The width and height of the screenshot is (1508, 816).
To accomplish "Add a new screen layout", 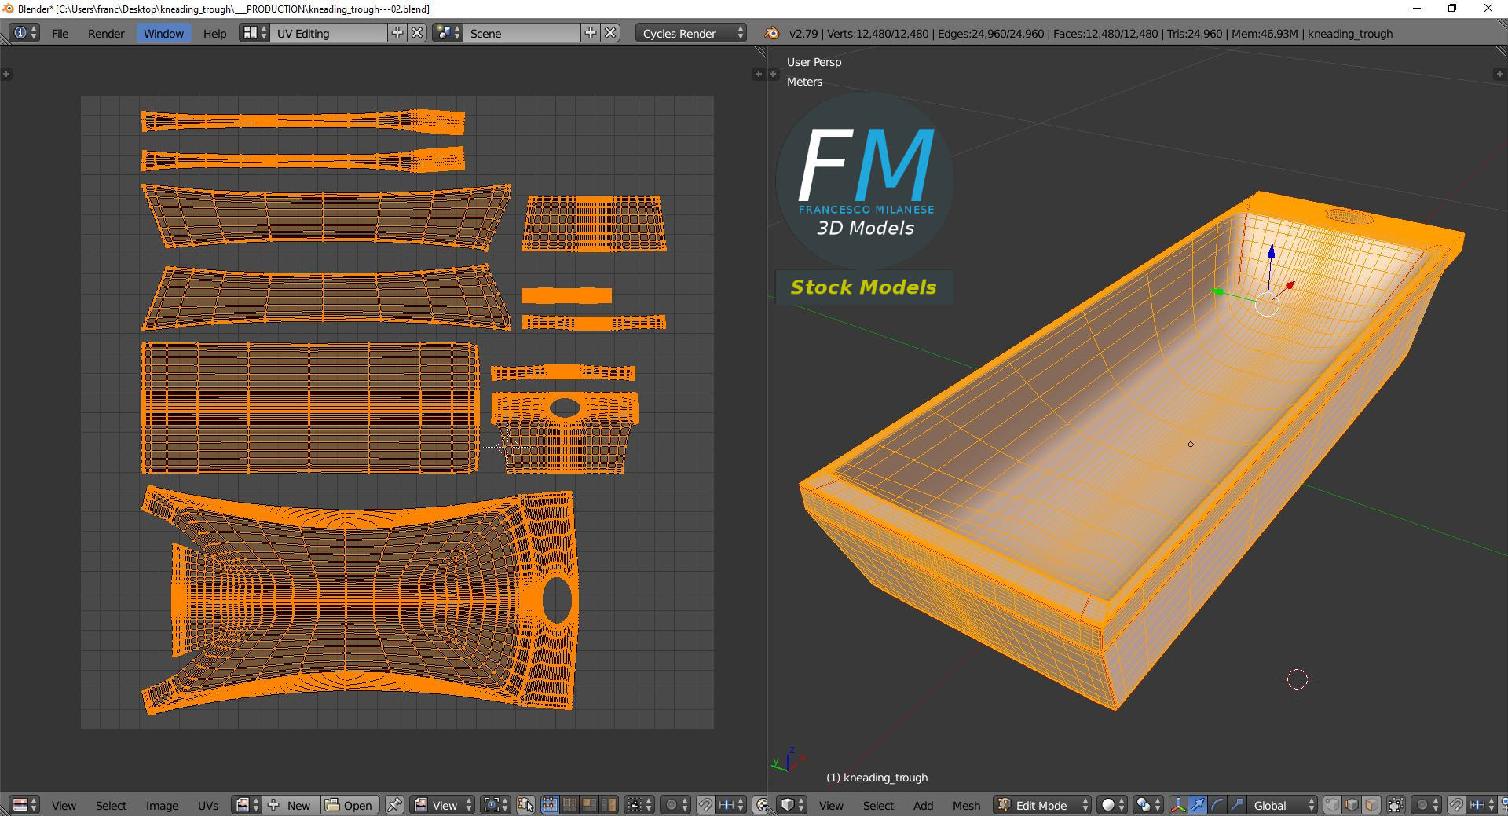I will click(x=397, y=33).
